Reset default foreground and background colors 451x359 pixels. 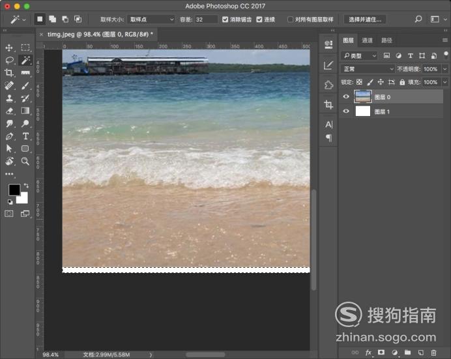(x=10, y=202)
